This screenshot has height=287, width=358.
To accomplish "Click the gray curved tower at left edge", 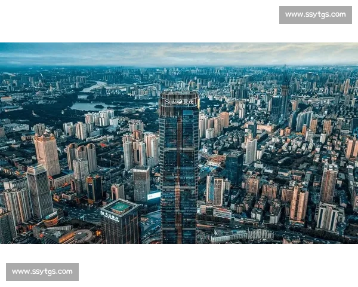I will point(39,191).
